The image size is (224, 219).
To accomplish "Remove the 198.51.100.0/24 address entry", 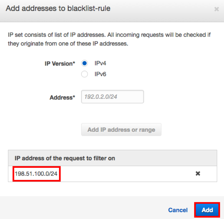I will [198, 173].
